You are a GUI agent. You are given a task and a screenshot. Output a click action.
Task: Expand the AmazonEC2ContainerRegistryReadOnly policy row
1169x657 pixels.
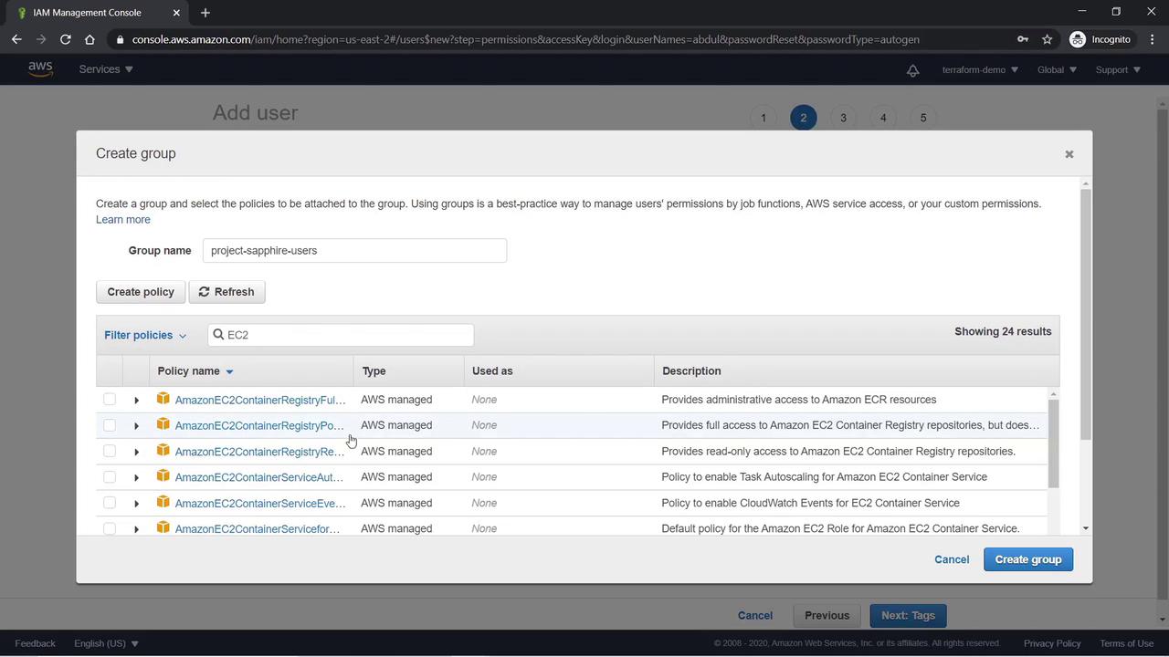click(136, 452)
